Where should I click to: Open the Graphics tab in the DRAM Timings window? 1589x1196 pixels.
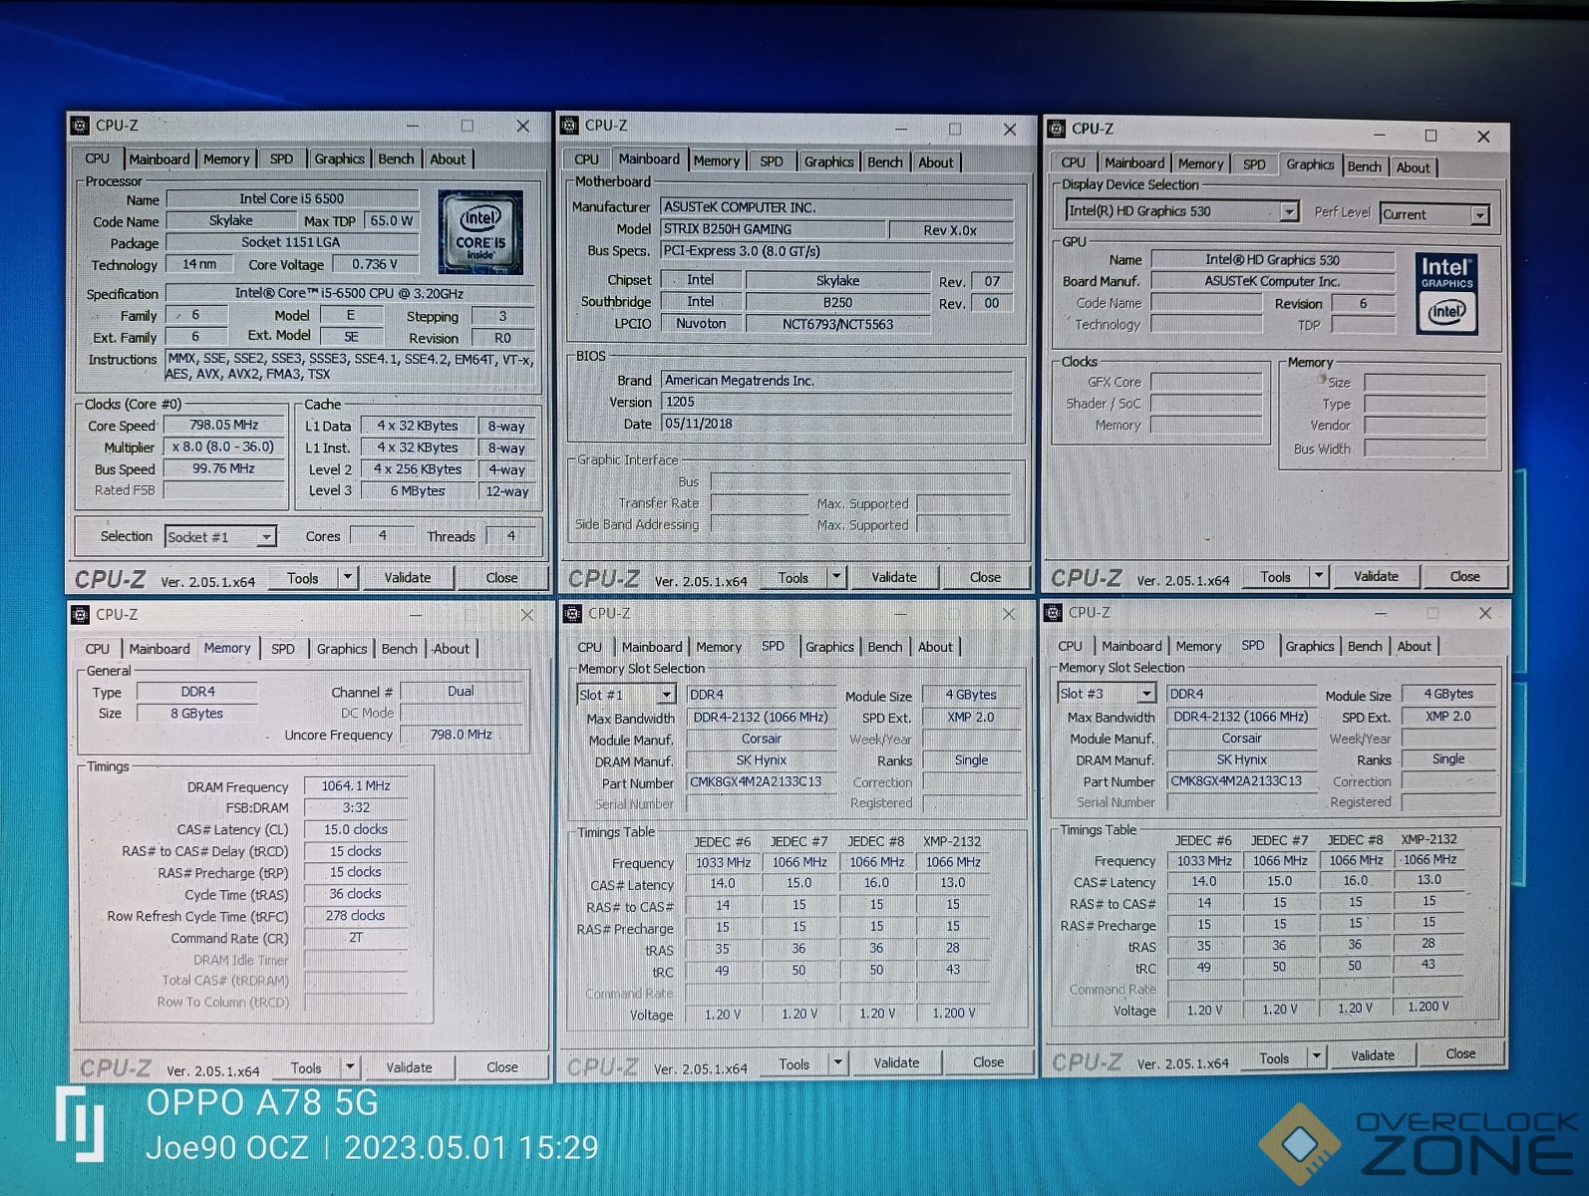[x=342, y=649]
